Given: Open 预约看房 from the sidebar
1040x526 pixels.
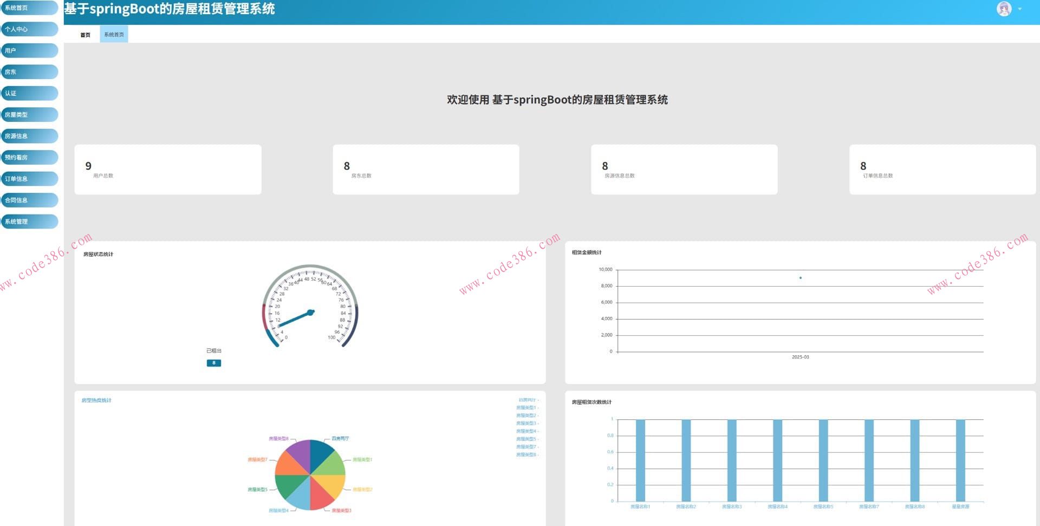Looking at the screenshot, I should (x=29, y=158).
